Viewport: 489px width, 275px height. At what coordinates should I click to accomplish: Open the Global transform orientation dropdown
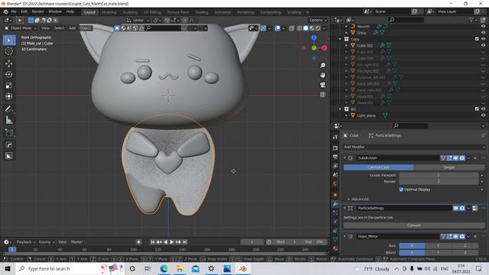tap(138, 20)
